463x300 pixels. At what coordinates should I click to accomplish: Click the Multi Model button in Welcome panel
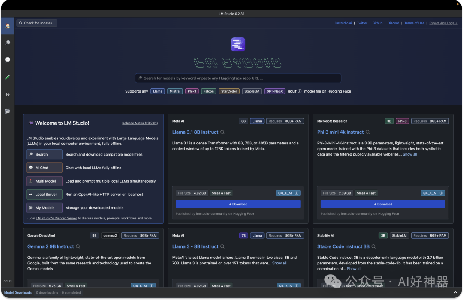[44, 181]
